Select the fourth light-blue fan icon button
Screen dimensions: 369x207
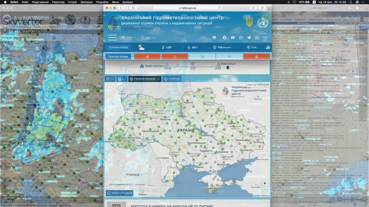tap(229, 56)
